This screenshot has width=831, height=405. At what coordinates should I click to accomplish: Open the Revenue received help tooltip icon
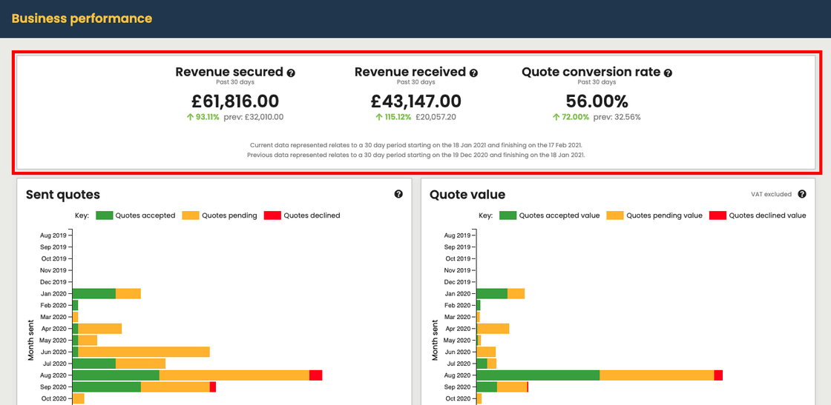pyautogui.click(x=473, y=73)
